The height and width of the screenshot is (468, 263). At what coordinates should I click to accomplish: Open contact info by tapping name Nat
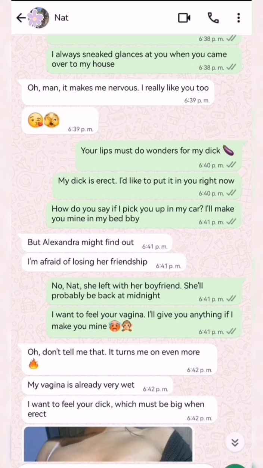[61, 18]
